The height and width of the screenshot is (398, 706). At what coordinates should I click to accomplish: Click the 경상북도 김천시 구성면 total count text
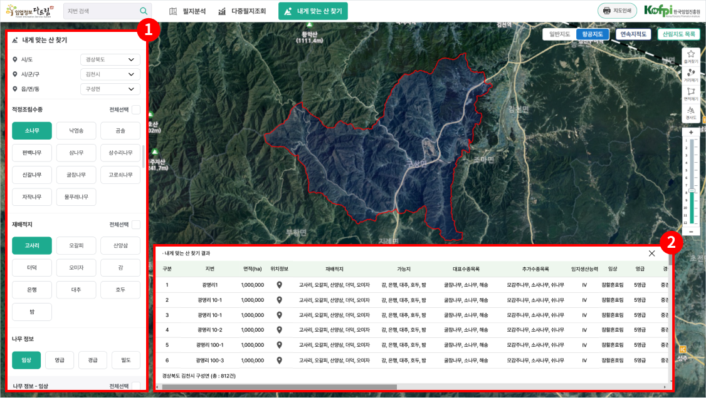[x=199, y=376]
